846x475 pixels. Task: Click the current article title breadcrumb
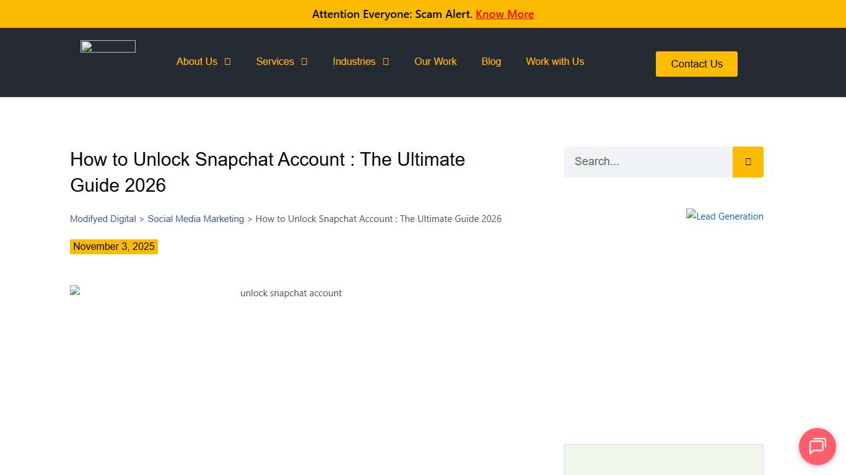(x=378, y=218)
